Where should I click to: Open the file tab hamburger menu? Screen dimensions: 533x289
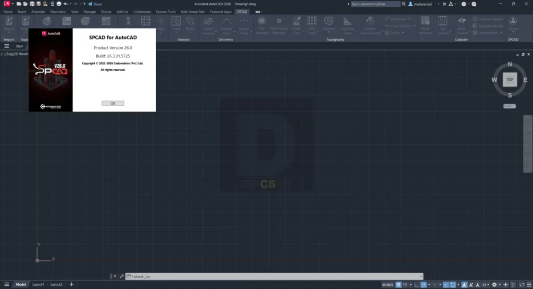point(6,46)
